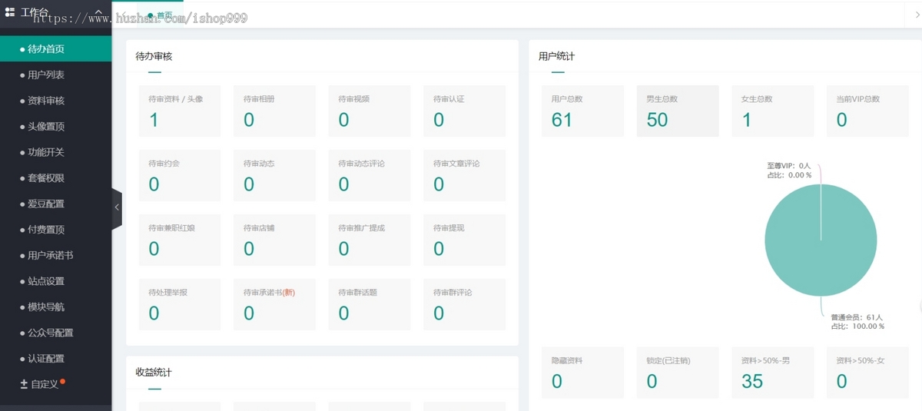Open 用户列表 in the sidebar
This screenshot has width=922, height=411.
55,75
